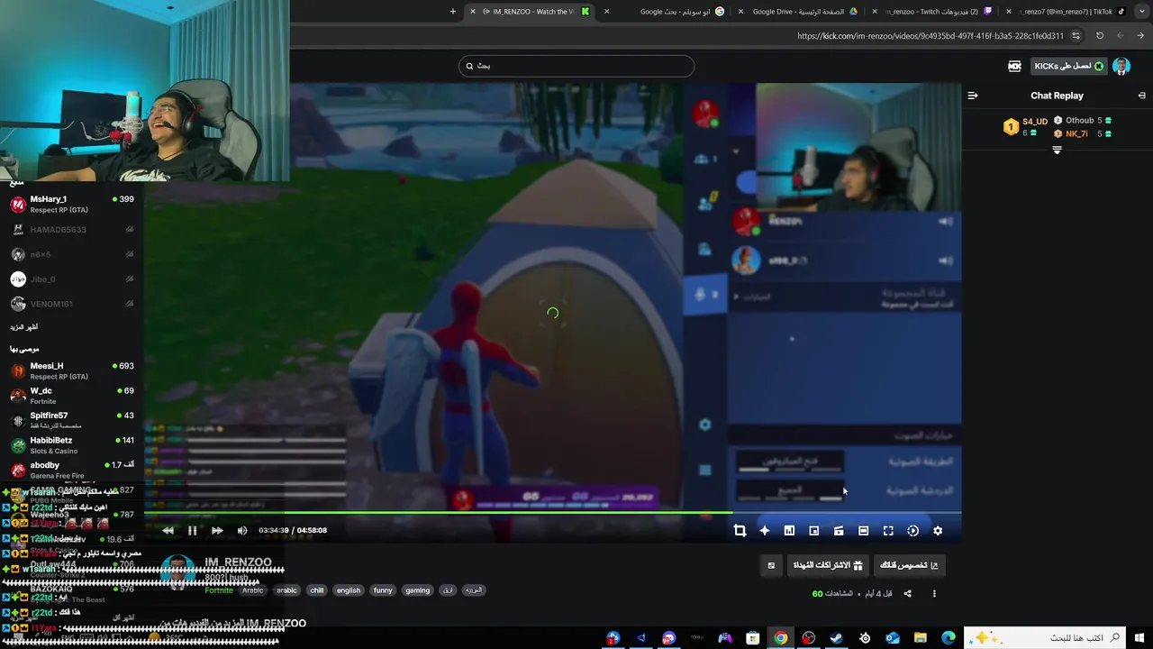Mute the video player volume

point(241,531)
